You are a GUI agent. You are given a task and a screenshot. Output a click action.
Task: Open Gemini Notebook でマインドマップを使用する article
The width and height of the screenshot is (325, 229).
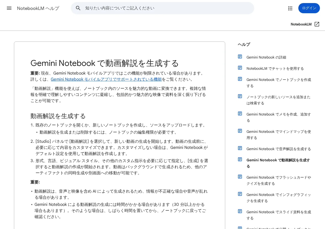[x=279, y=135]
